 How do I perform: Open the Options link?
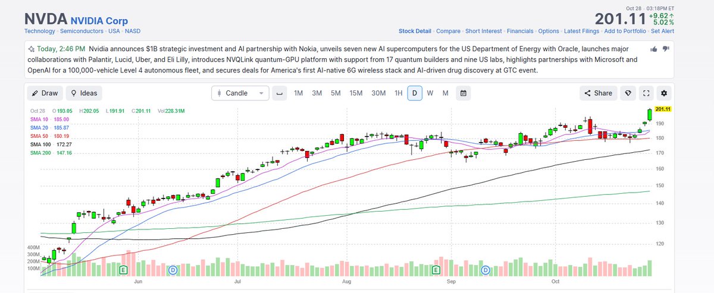(x=549, y=31)
